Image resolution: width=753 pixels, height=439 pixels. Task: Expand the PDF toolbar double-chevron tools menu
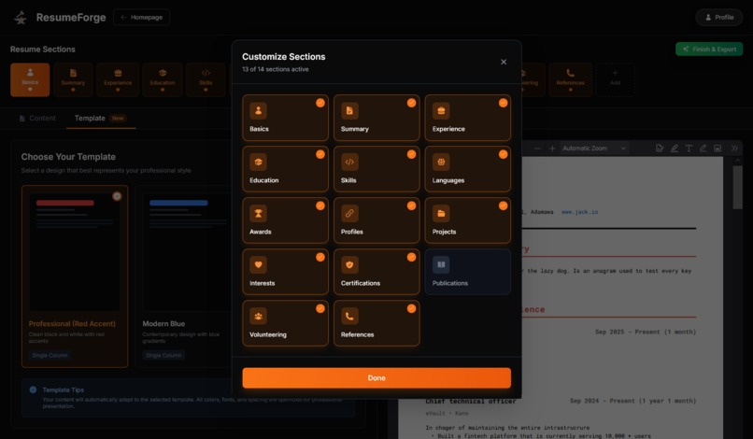click(x=734, y=149)
